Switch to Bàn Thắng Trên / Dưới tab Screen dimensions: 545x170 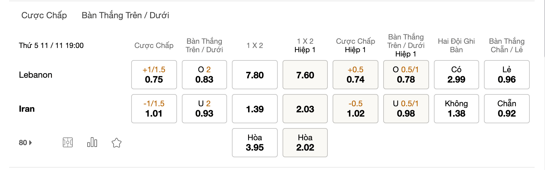[x=125, y=15]
